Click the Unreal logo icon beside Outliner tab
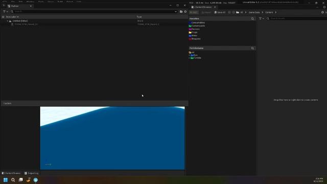Image resolution: width=327 pixels, height=184 pixels. [4, 6]
